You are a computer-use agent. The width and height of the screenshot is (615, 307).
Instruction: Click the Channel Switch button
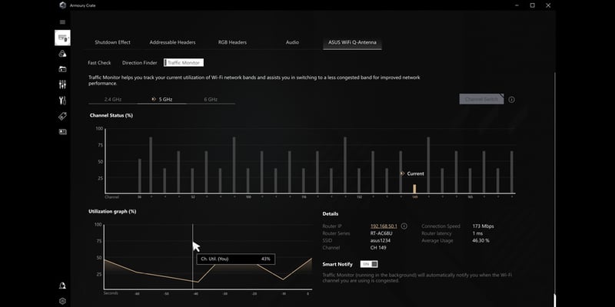click(481, 99)
